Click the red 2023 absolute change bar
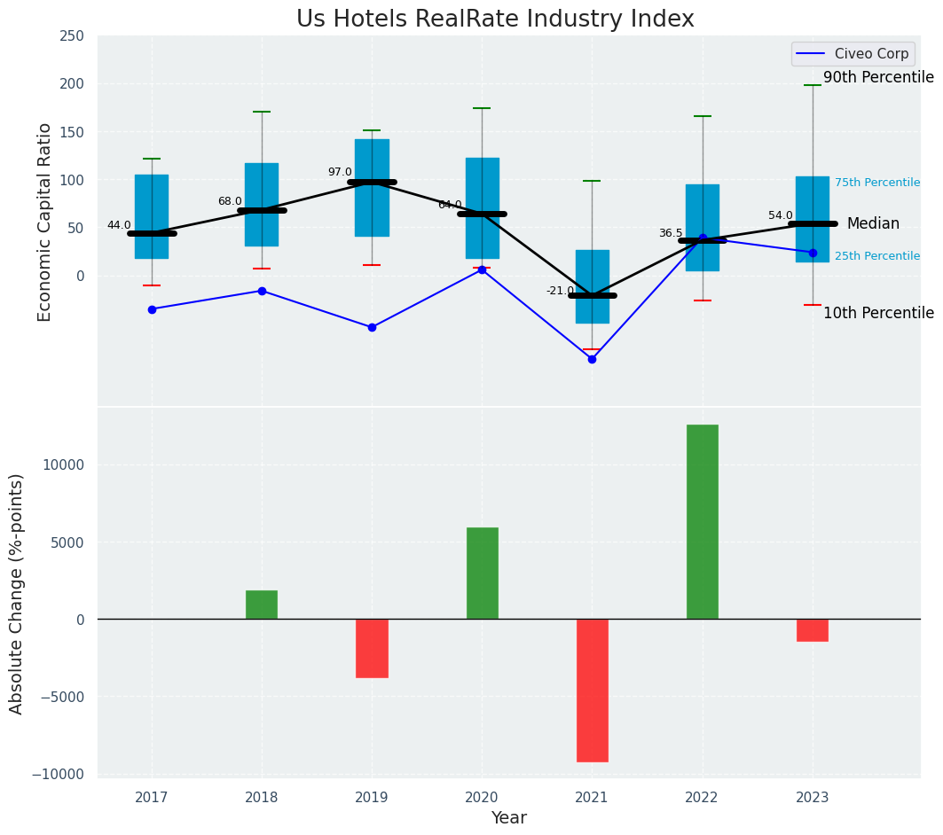Screen dimensions: 943x835 812,630
